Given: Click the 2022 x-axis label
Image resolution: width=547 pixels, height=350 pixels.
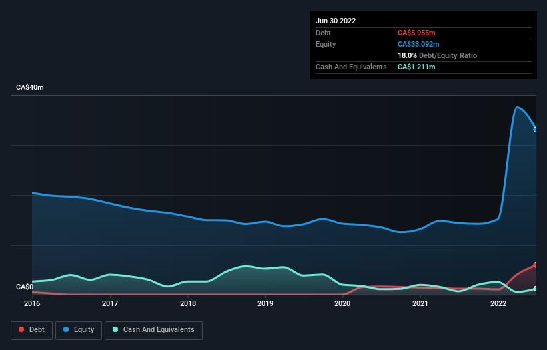Looking at the screenshot, I should point(498,303).
